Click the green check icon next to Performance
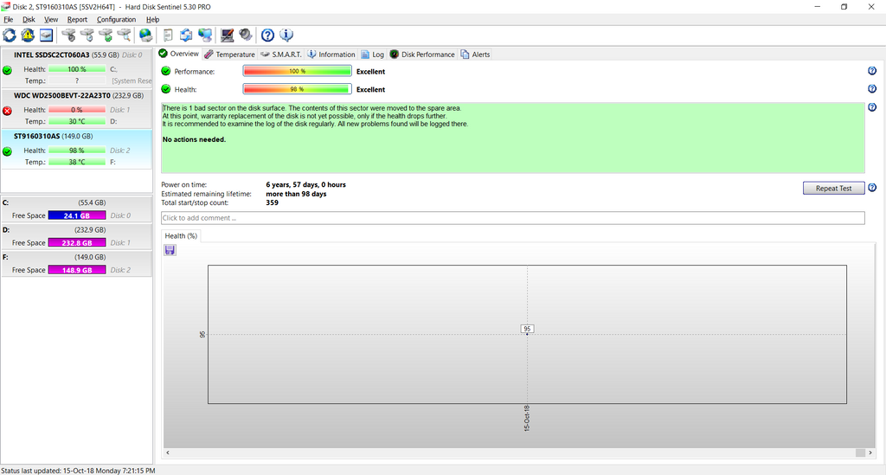 click(x=165, y=71)
